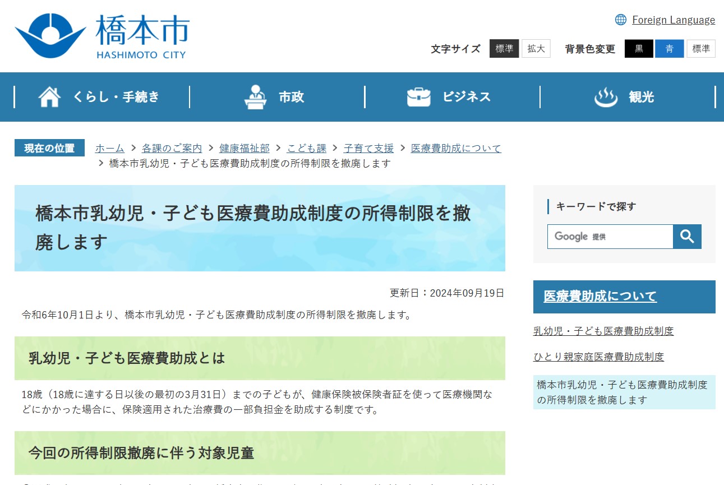Viewport: 724px width, 485px height.
Task: Switch background color to black (黒)
Action: click(x=639, y=49)
